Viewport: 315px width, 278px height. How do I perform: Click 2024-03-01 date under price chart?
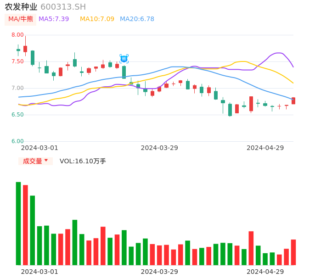(39, 148)
